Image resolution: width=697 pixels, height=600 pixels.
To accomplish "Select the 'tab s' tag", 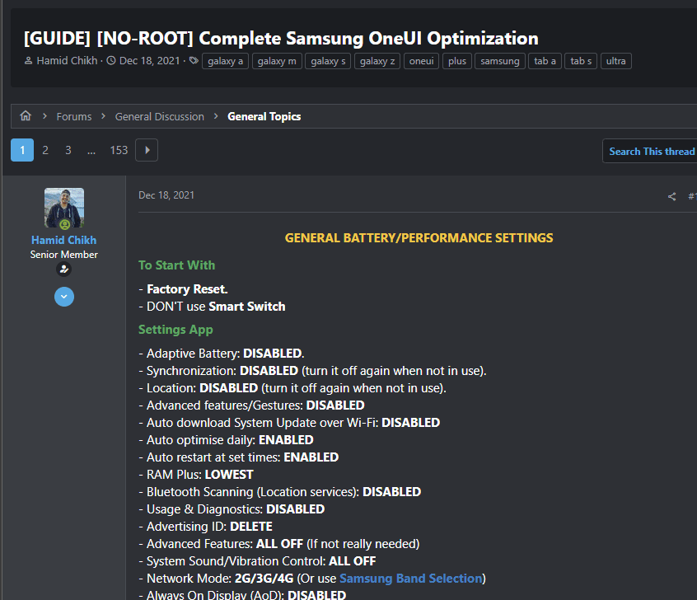I will coord(581,61).
